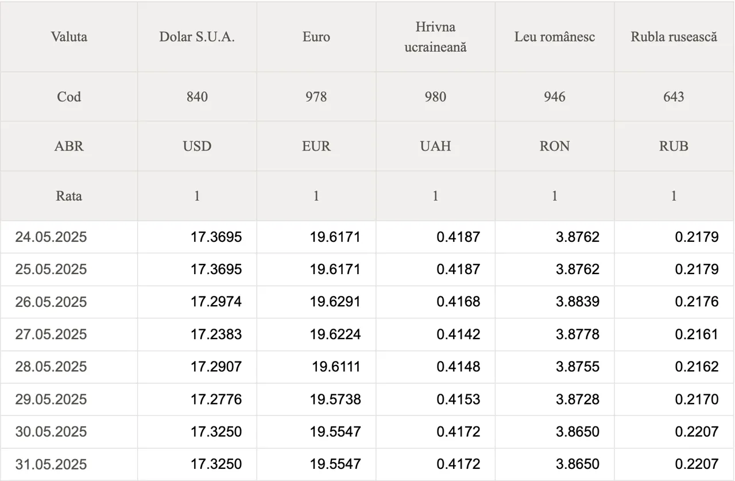Select the Leu românesc header cell

click(x=555, y=37)
